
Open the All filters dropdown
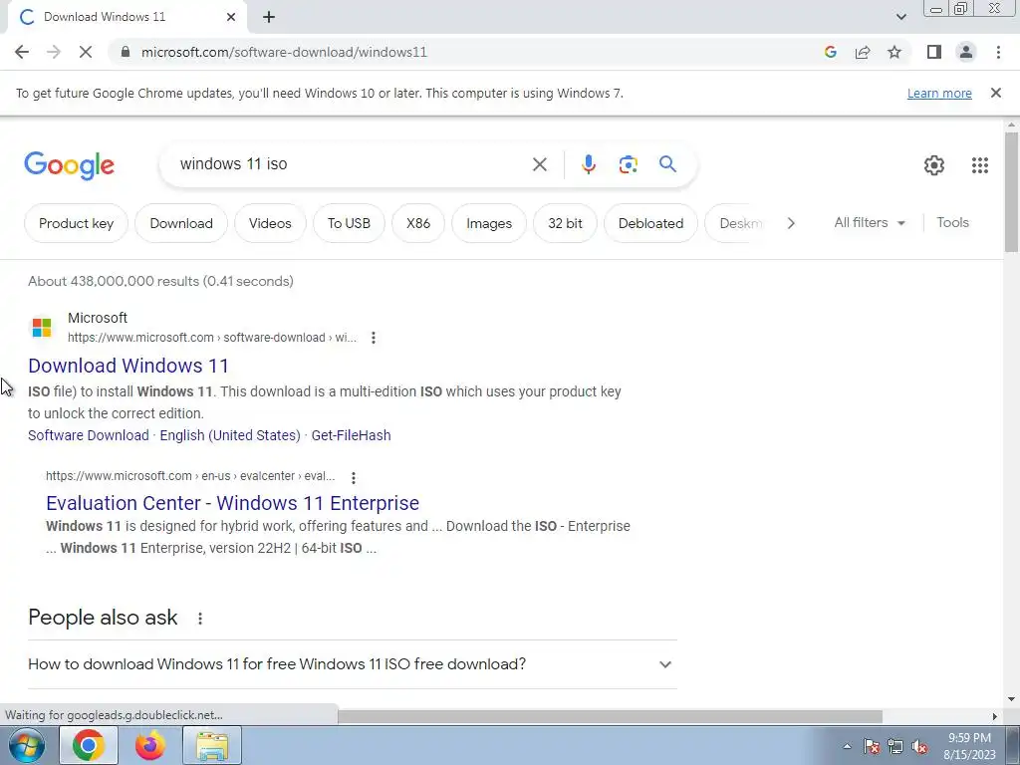click(x=869, y=222)
